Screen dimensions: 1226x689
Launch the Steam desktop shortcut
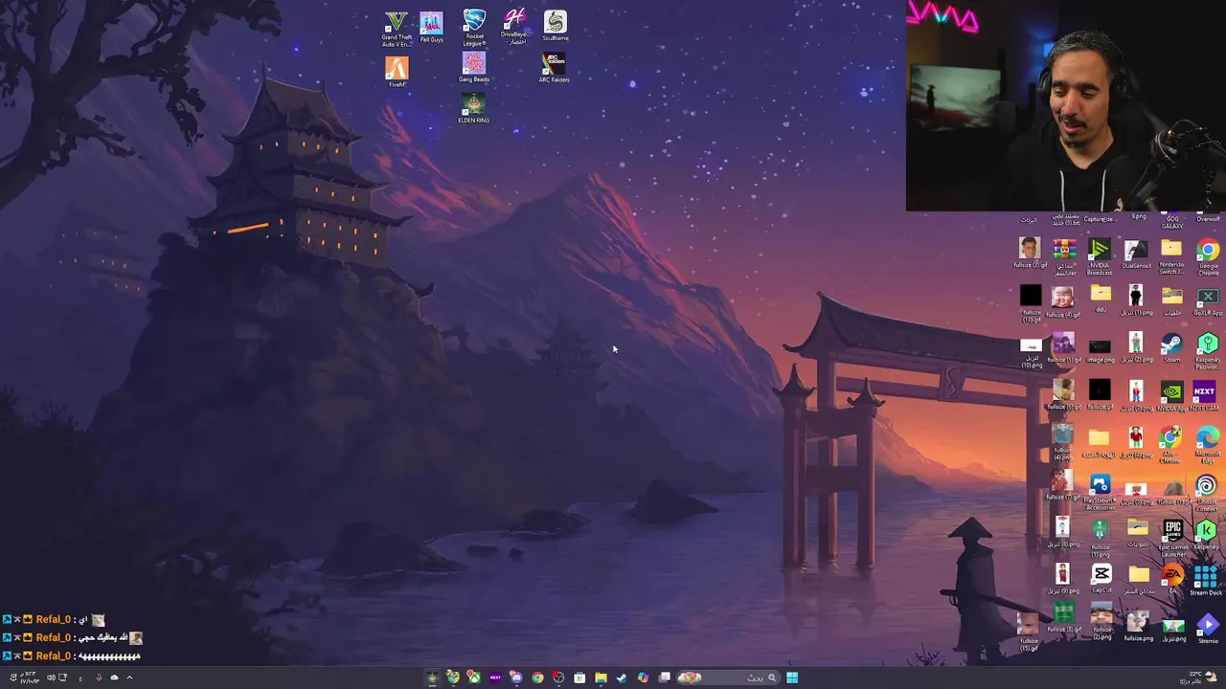[x=1171, y=348]
